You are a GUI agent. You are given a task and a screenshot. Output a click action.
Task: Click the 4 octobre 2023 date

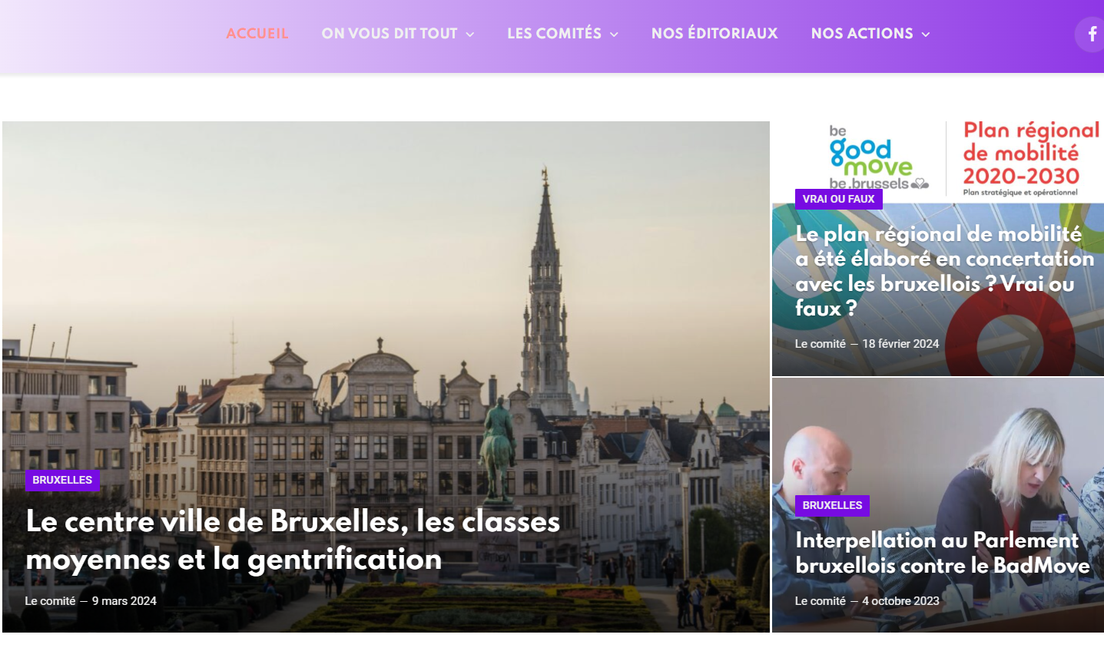[x=900, y=601]
